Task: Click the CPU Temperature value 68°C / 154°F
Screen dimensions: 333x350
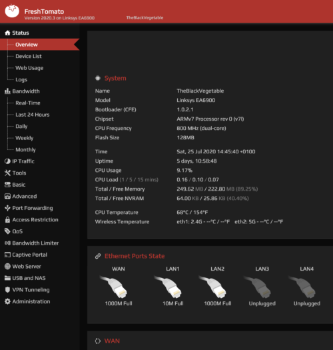Action: pos(192,212)
